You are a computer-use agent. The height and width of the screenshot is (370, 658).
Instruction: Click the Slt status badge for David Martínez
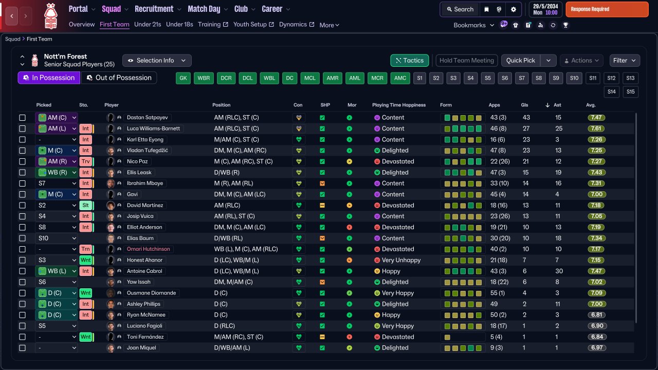(x=86, y=205)
